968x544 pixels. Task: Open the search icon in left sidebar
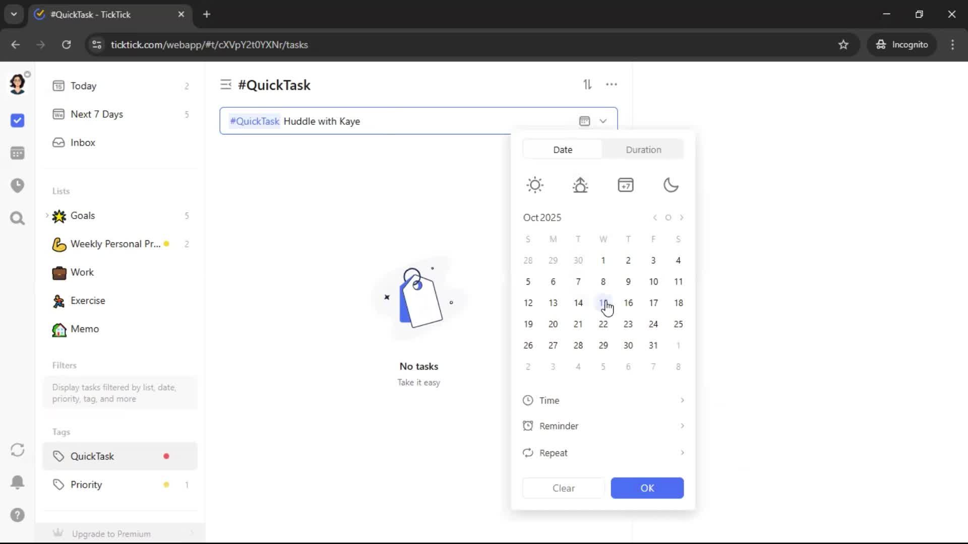pyautogui.click(x=18, y=218)
